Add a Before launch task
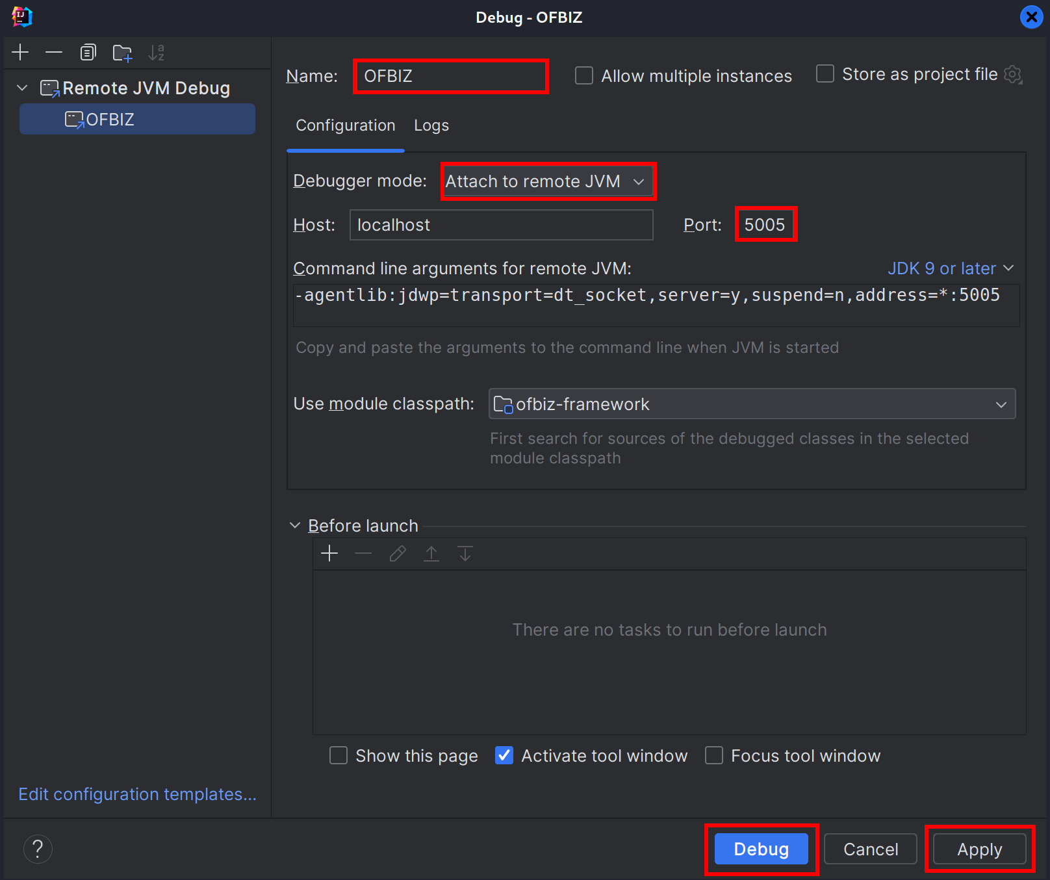1050x880 pixels. point(329,553)
